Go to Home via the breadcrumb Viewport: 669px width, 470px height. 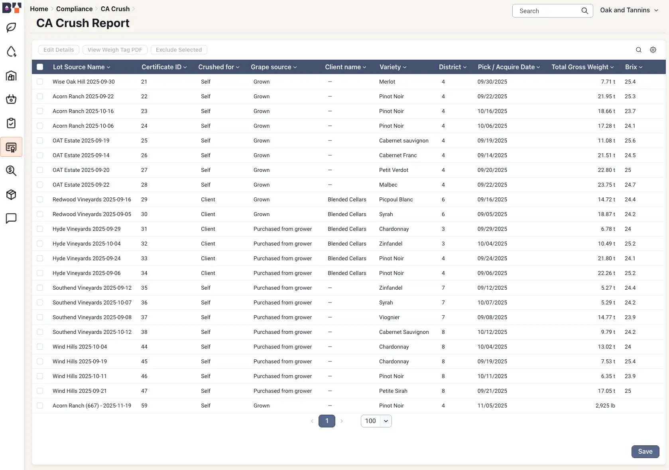pyautogui.click(x=39, y=9)
